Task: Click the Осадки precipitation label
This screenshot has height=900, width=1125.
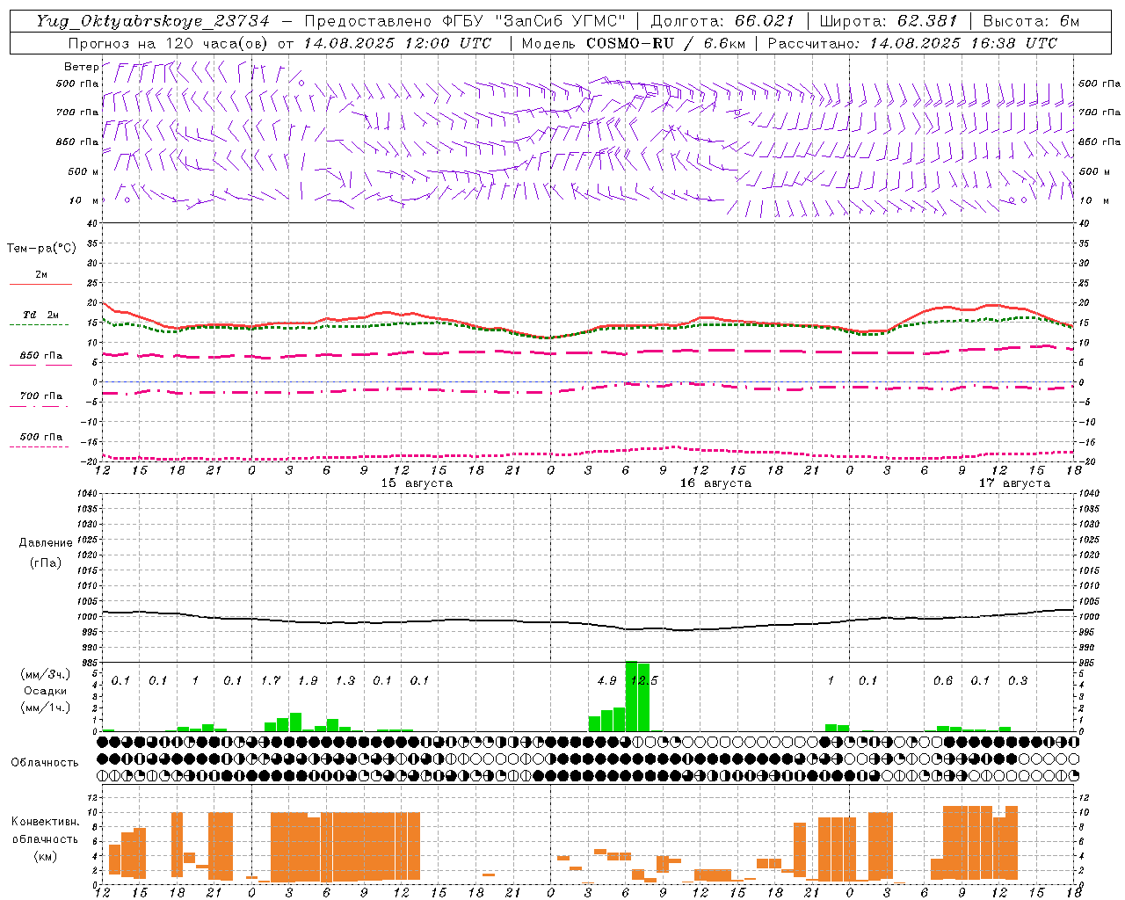Action: 45,691
